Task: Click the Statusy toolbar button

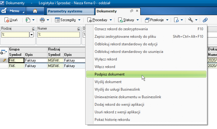Action: coord(126,20)
